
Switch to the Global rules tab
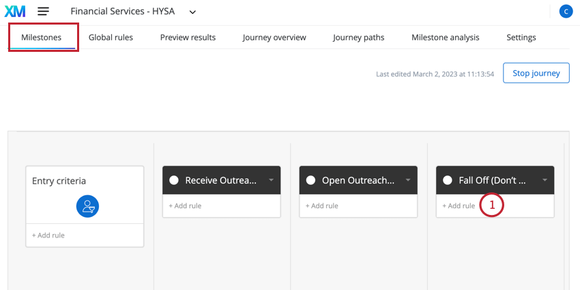(x=111, y=38)
